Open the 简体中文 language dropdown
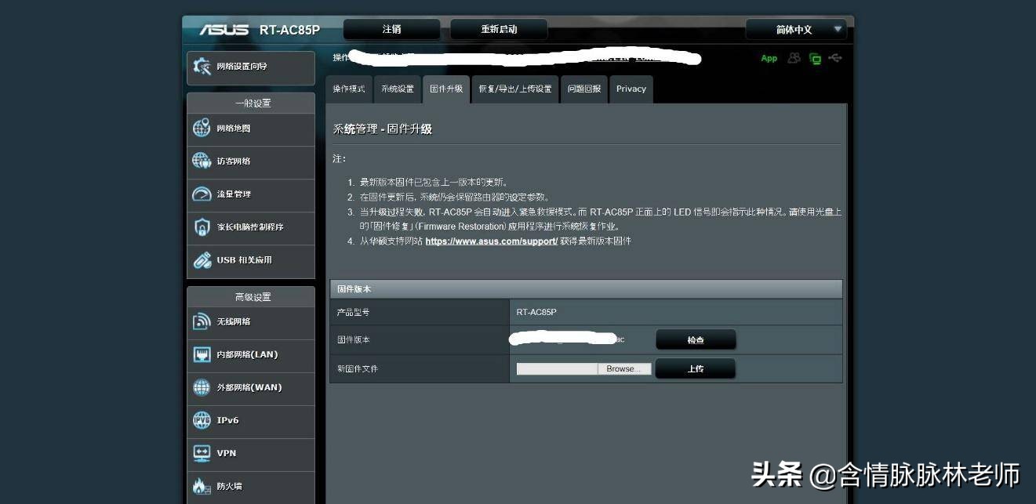Image resolution: width=1036 pixels, height=504 pixels. [x=794, y=29]
